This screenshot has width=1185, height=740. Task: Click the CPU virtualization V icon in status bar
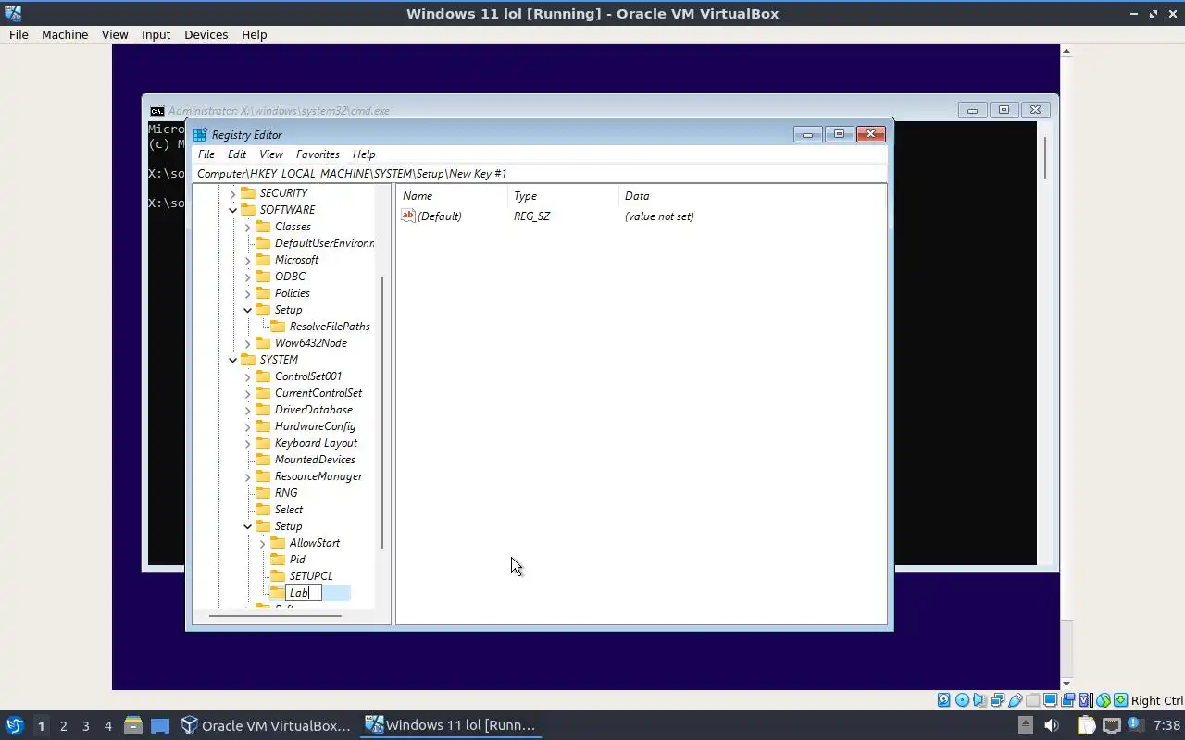(x=1086, y=700)
